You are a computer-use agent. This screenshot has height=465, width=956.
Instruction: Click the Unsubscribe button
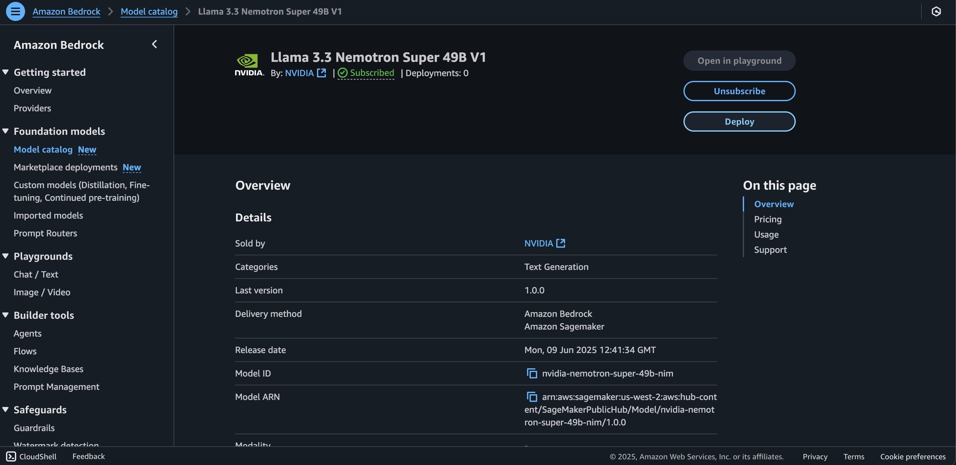(739, 91)
